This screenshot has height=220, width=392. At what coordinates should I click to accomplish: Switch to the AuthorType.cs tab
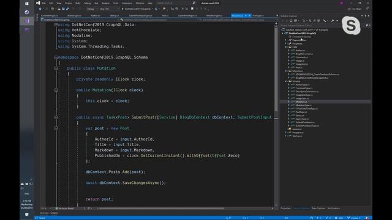coord(74,15)
